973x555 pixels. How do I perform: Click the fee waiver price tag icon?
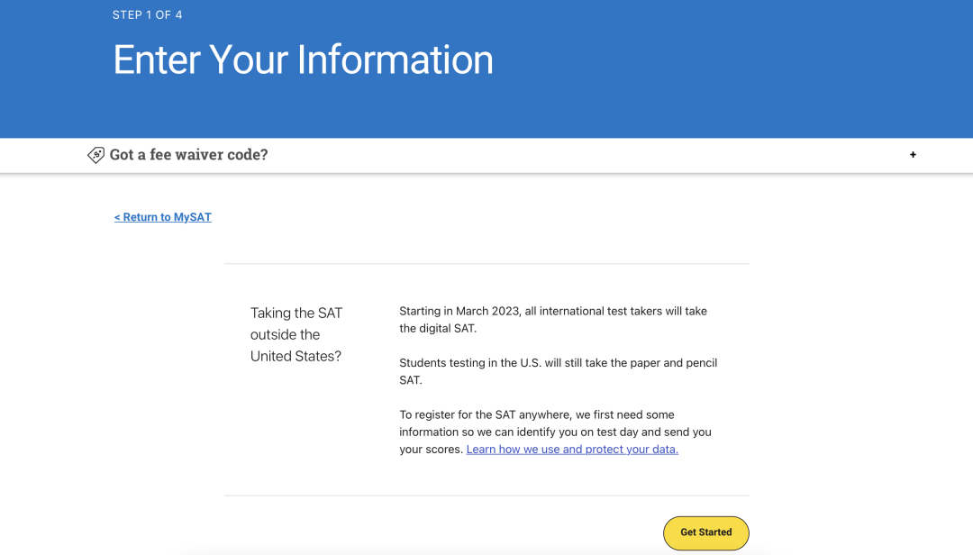(x=95, y=155)
